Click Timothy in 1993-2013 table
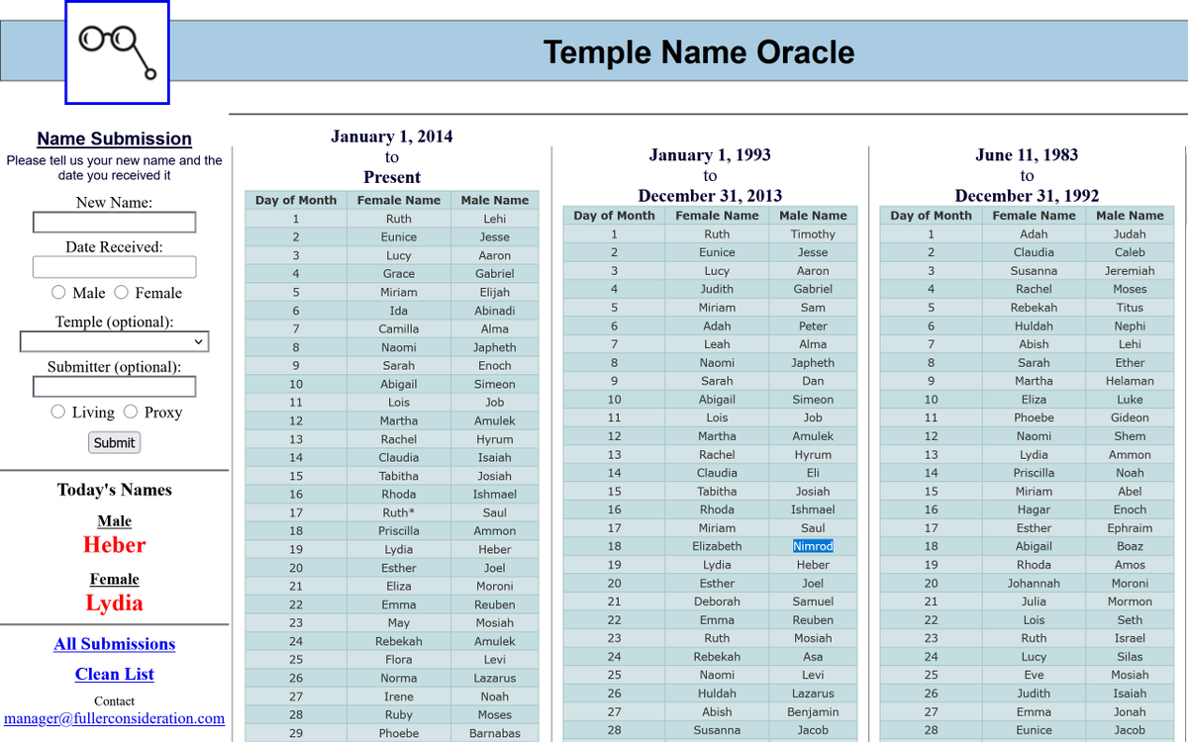The width and height of the screenshot is (1188, 742). point(813,234)
